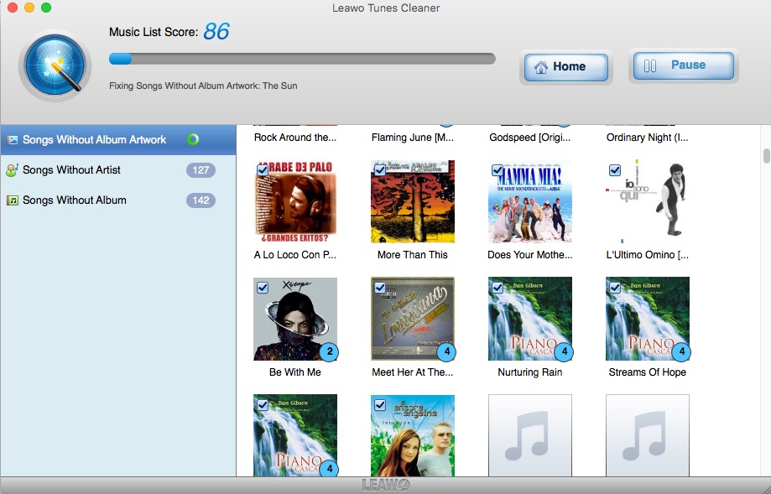The height and width of the screenshot is (494, 771).
Task: Click the number 2 badge on Be With Me
Action: [x=330, y=351]
